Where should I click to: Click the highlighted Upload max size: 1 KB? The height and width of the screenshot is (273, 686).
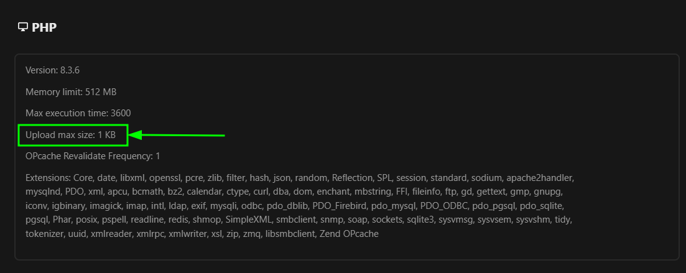pyautogui.click(x=70, y=134)
